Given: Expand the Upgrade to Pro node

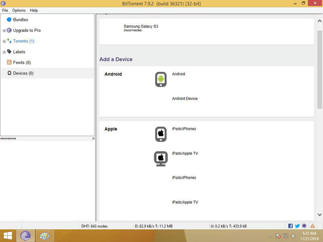Looking at the screenshot, I should 4,31.
